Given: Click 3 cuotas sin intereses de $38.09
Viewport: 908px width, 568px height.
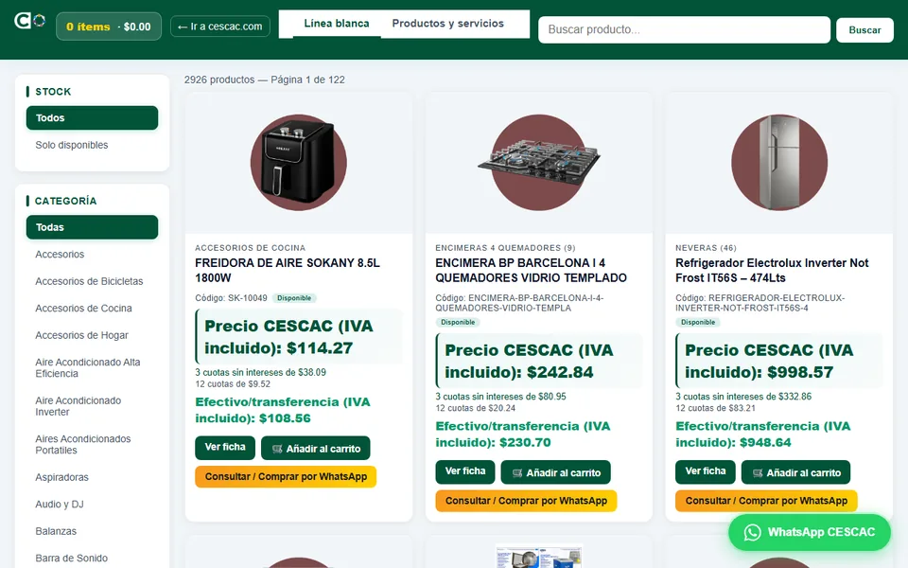Looking at the screenshot, I should click(261, 372).
